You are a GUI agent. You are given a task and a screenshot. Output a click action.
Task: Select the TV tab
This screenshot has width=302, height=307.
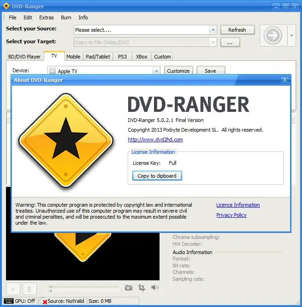pyautogui.click(x=54, y=56)
